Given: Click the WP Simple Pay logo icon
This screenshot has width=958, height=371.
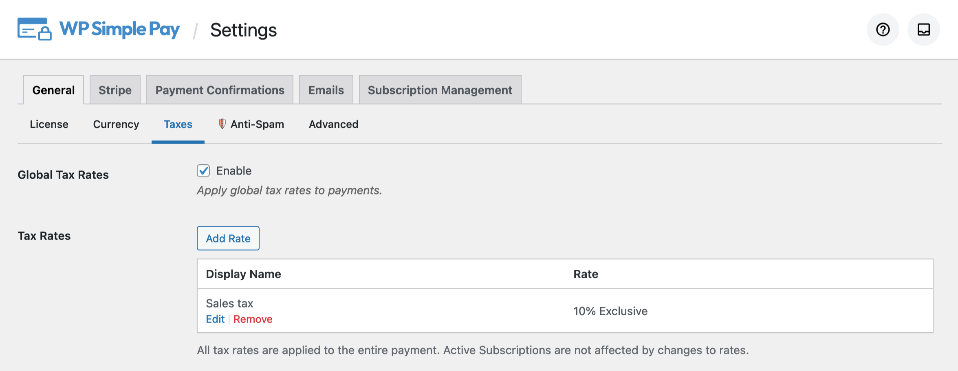Looking at the screenshot, I should click(34, 29).
